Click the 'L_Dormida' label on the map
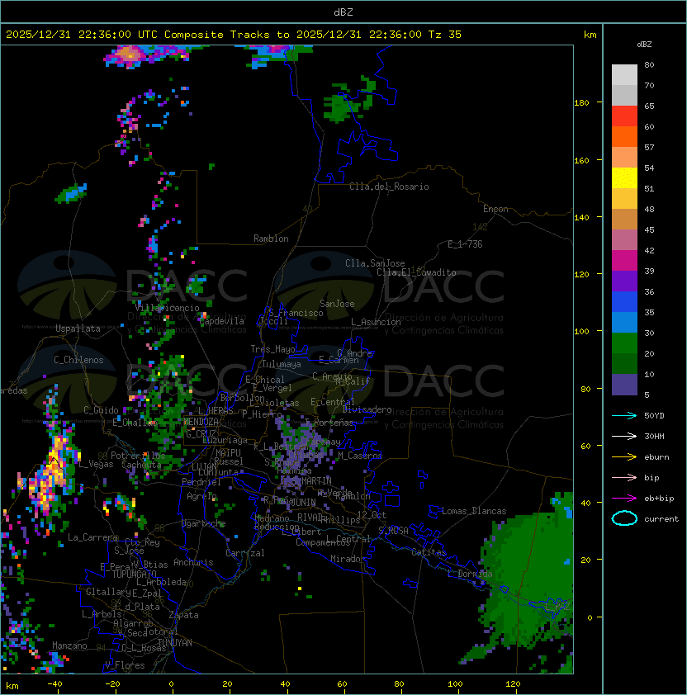This screenshot has width=687, height=695. [x=470, y=574]
